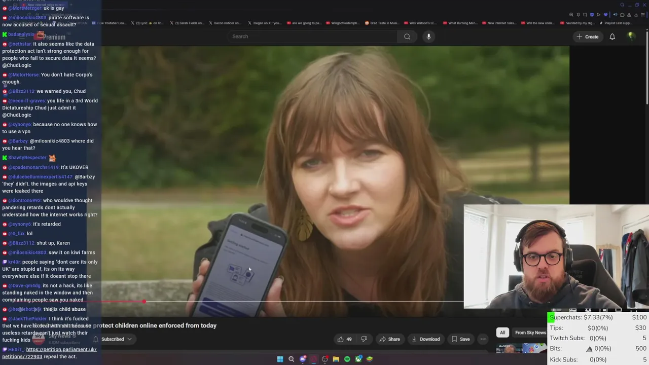Select the All filter chip
Viewport: 649px width, 365px height.
pos(502,333)
